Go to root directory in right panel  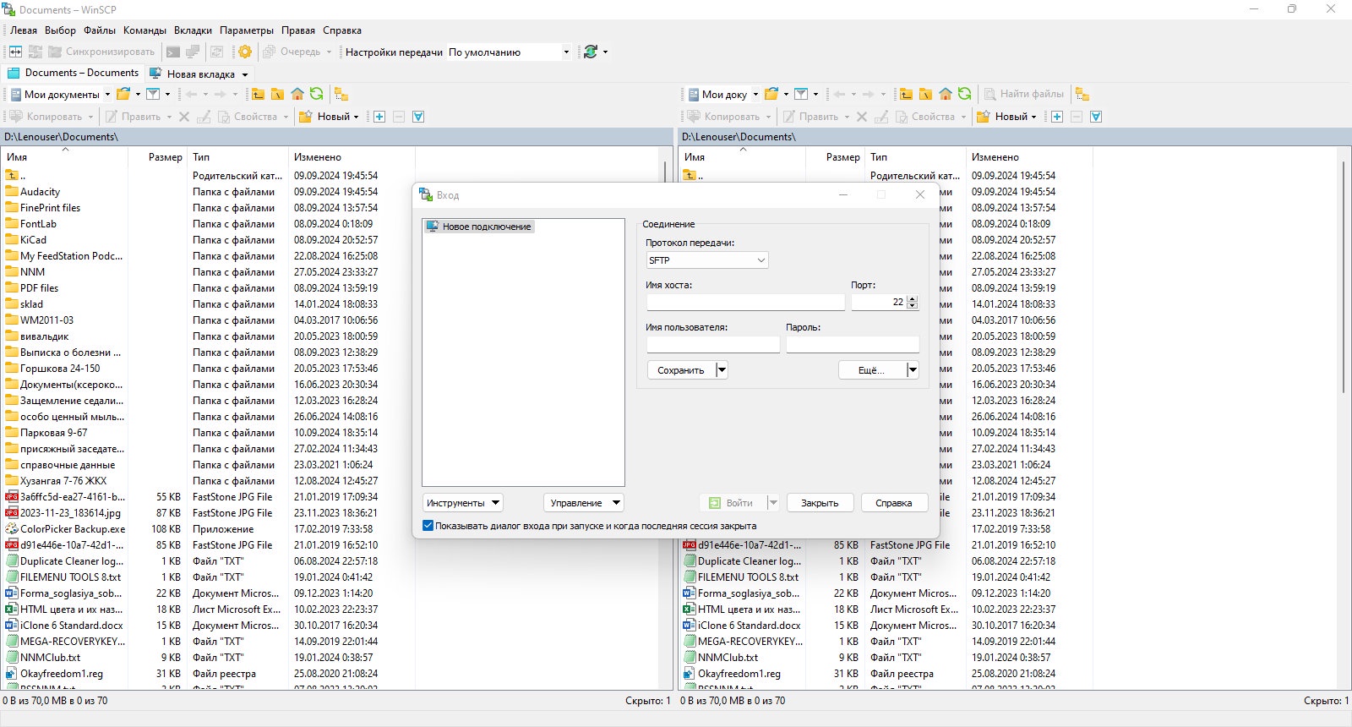click(925, 94)
